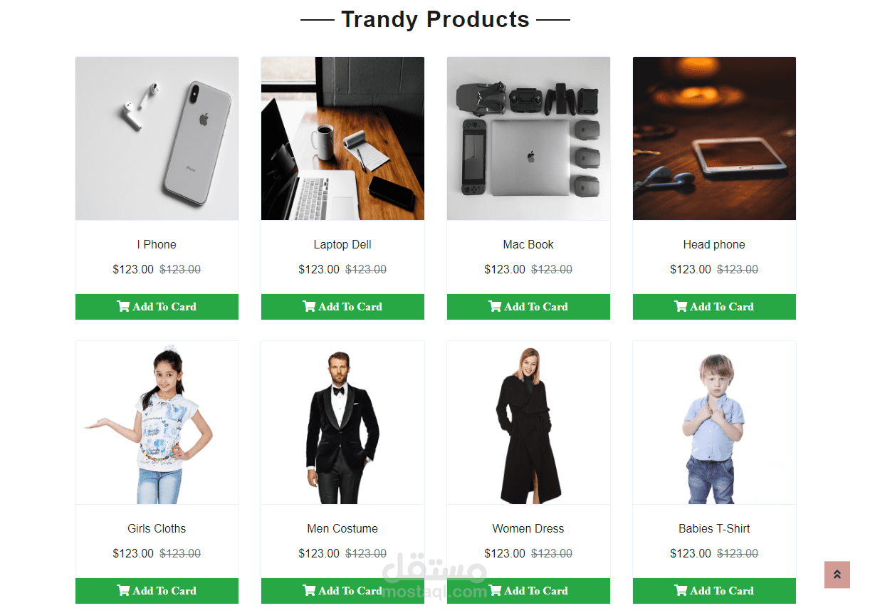
Task: Click the scroll-to-top double chevron icon
Action: point(837,575)
